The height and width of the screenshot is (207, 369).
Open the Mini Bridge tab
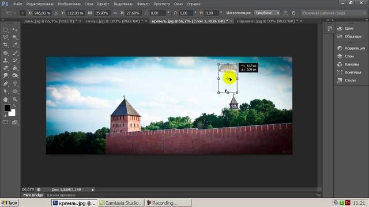pyautogui.click(x=33, y=195)
